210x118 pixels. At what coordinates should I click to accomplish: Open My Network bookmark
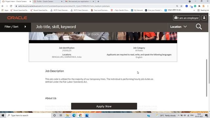pyautogui.click(x=137, y=10)
